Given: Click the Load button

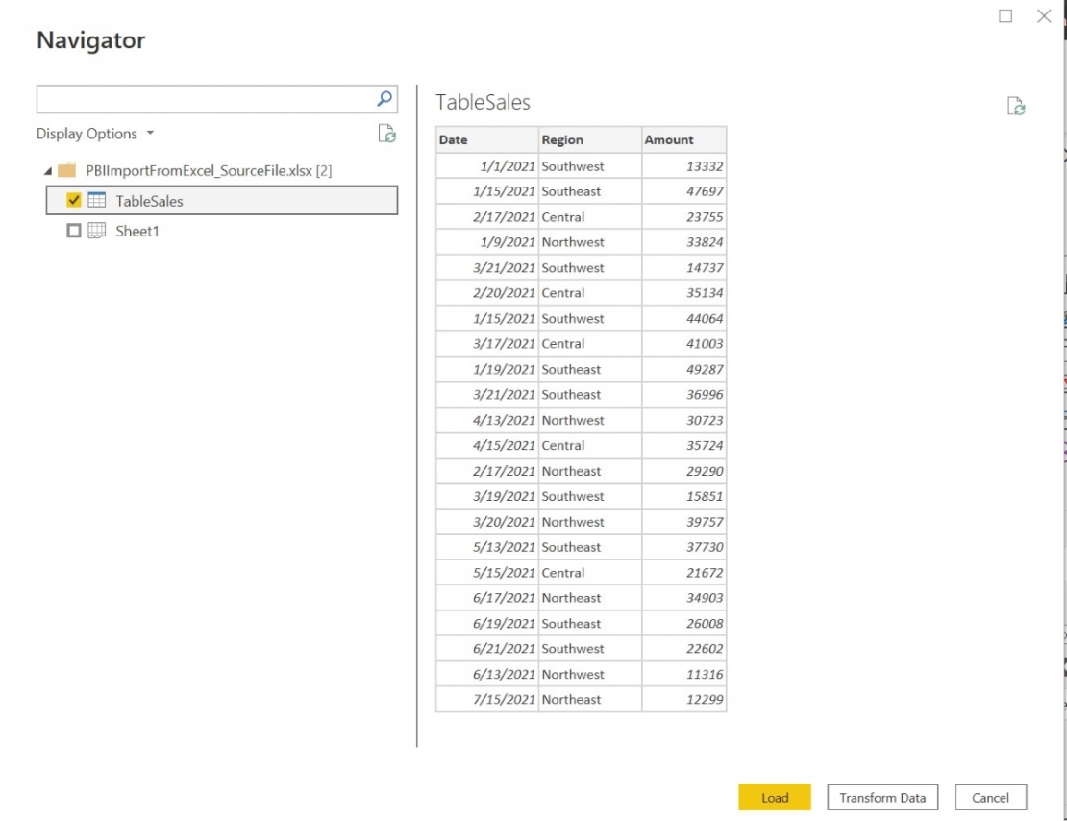Looking at the screenshot, I should (x=775, y=797).
